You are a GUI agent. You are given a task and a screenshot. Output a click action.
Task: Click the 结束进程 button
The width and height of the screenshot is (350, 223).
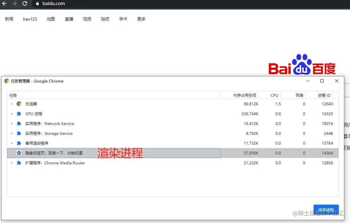(326, 210)
